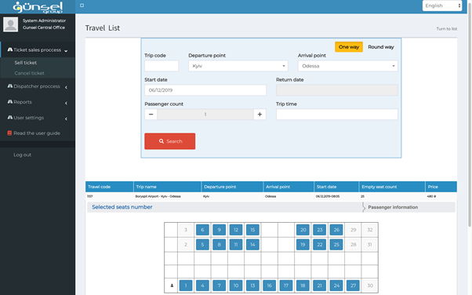Screen dimensions: 472x295
Task: Click the System Administrator avatar
Action: click(x=10, y=24)
